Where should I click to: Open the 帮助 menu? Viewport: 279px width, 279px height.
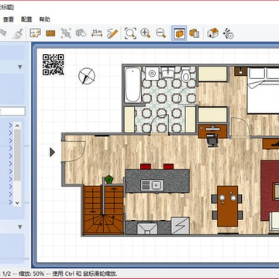(x=44, y=19)
